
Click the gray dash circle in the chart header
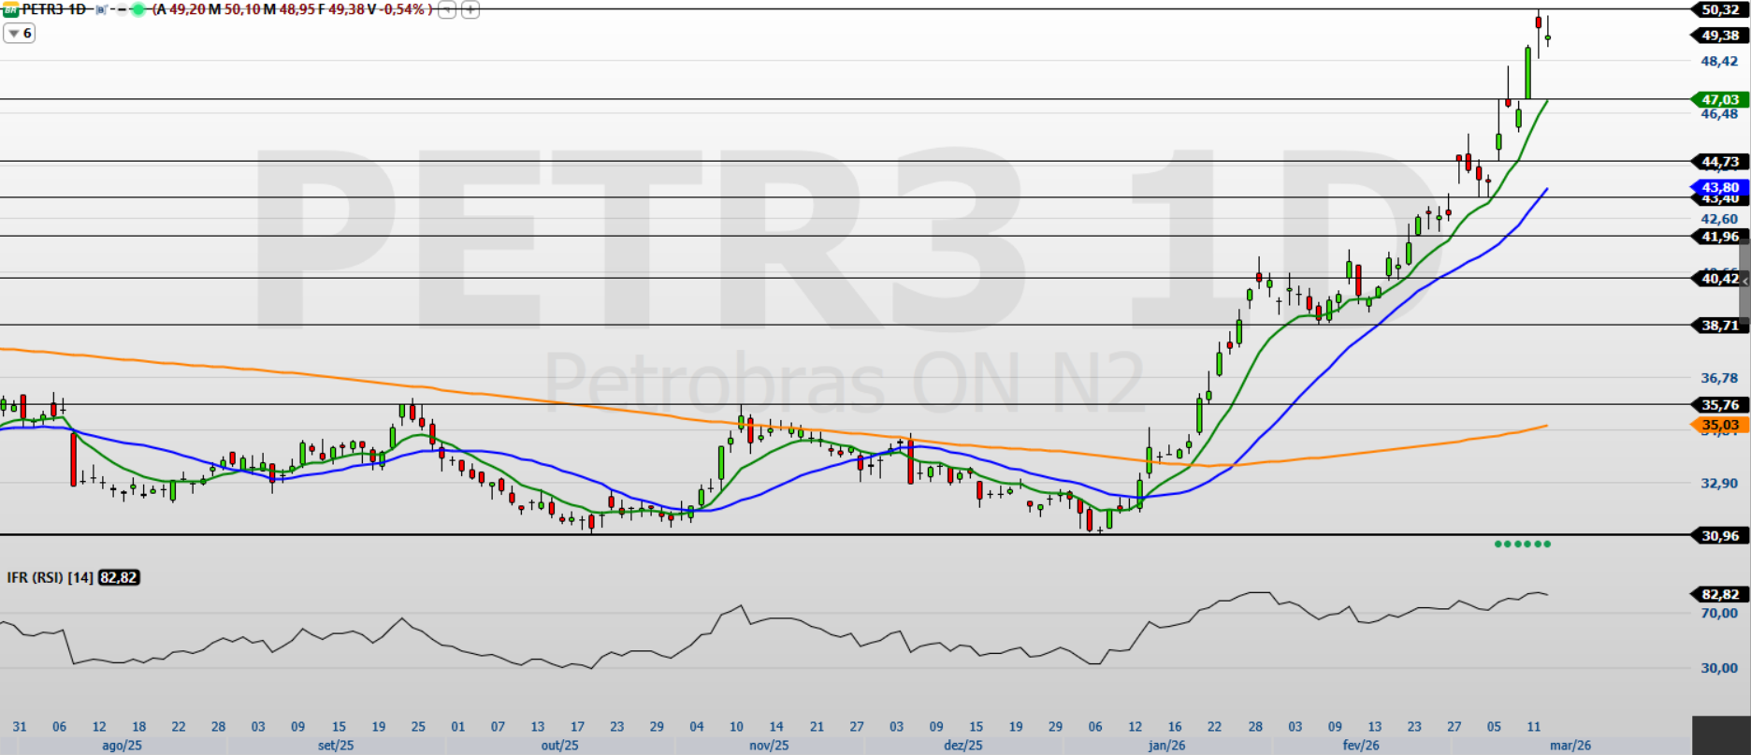pyautogui.click(x=120, y=9)
